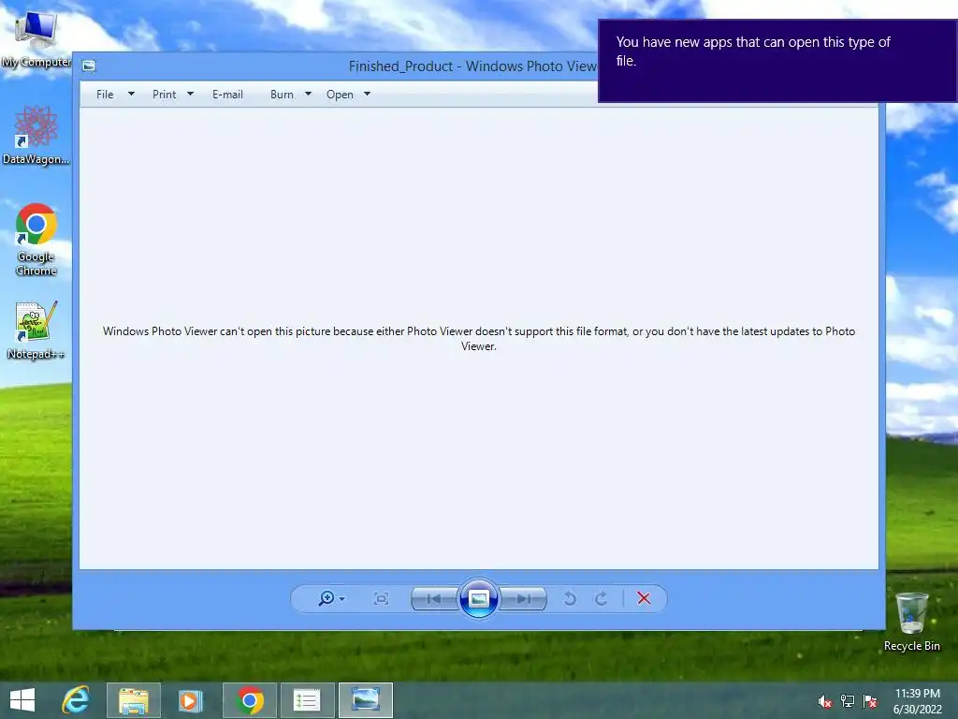Screen dimensions: 958x719
Task: Expand the File dropdown arrow
Action: coord(131,95)
